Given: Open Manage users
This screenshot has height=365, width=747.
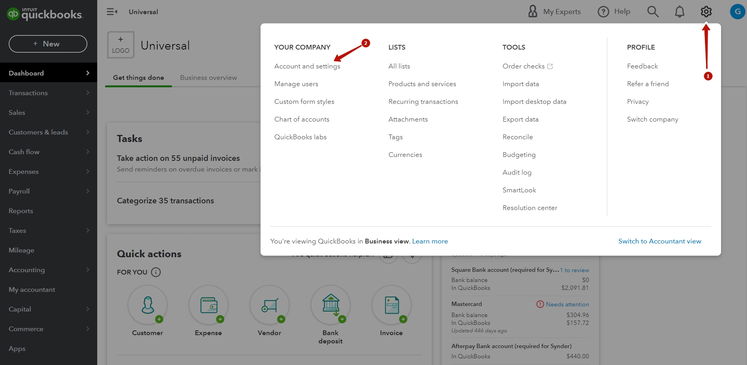Looking at the screenshot, I should pyautogui.click(x=296, y=84).
